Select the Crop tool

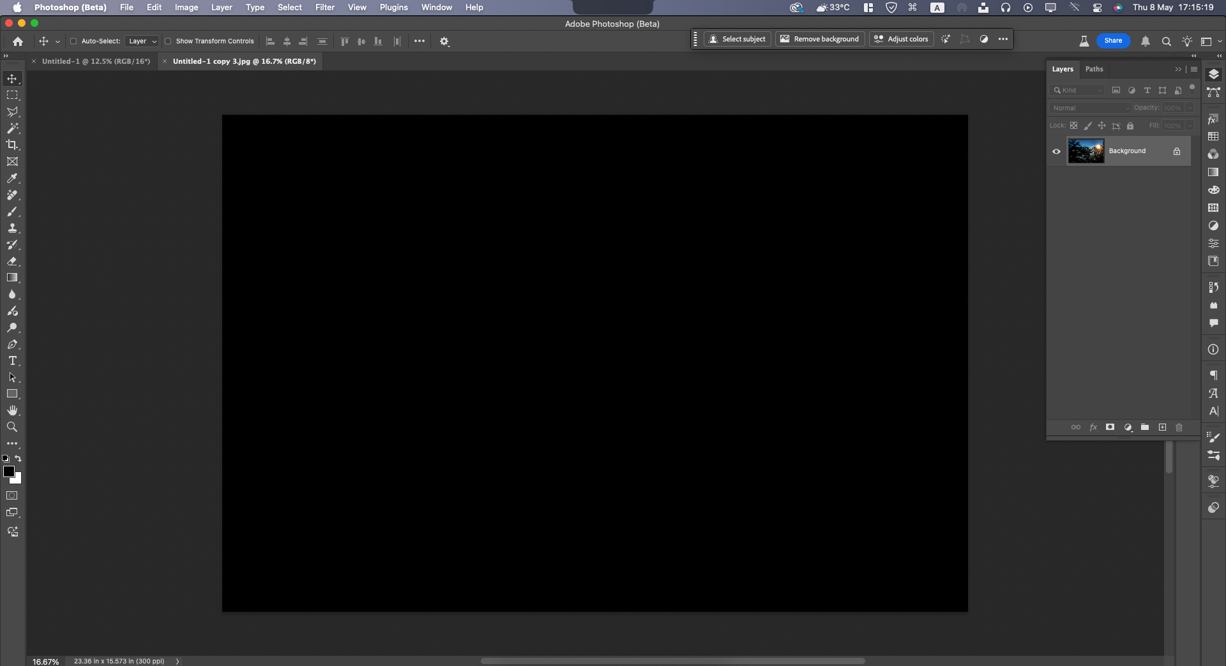(12, 145)
